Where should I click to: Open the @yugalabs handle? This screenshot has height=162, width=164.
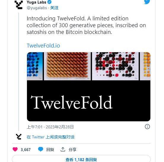tap(37, 8)
